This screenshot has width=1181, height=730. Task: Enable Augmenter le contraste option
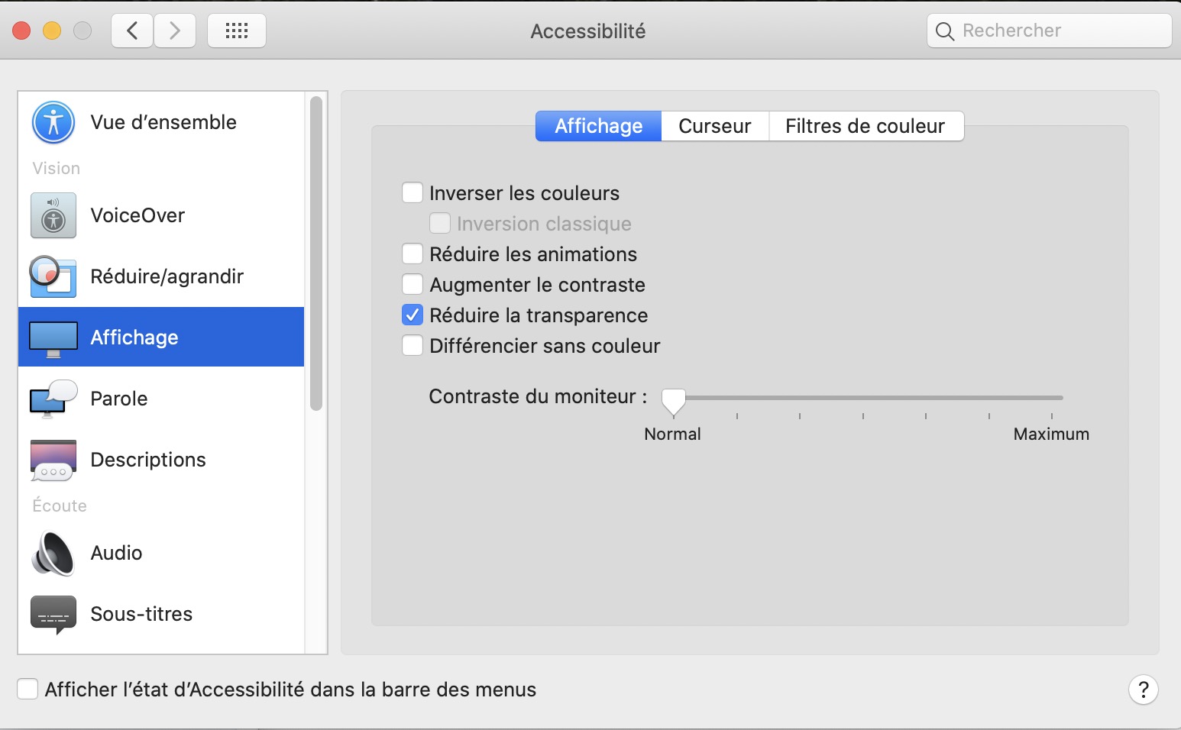pyautogui.click(x=413, y=284)
